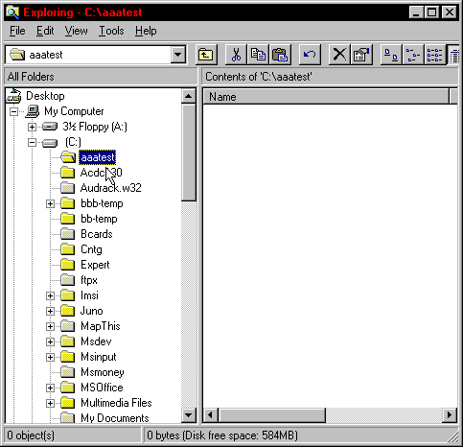Image resolution: width=463 pixels, height=447 pixels.
Task: Expand the Multimedia Files folder
Action: [50, 403]
